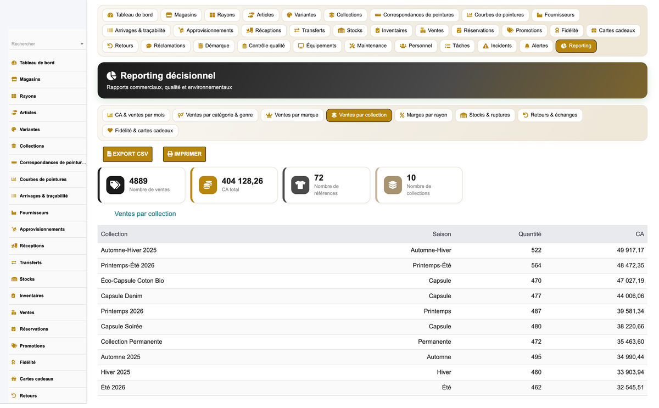Open Alertes from the top navigation
The image size is (659, 408).
(536, 46)
